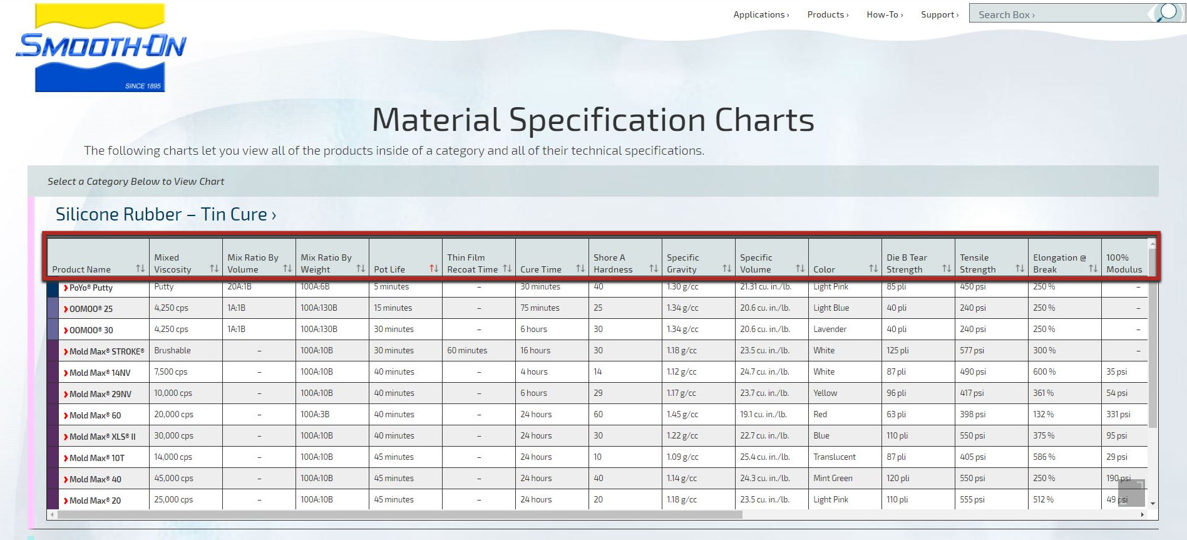Screen dimensions: 1187x540
Task: Expand Silicone Rubber – Tin Cure category
Action: (166, 214)
